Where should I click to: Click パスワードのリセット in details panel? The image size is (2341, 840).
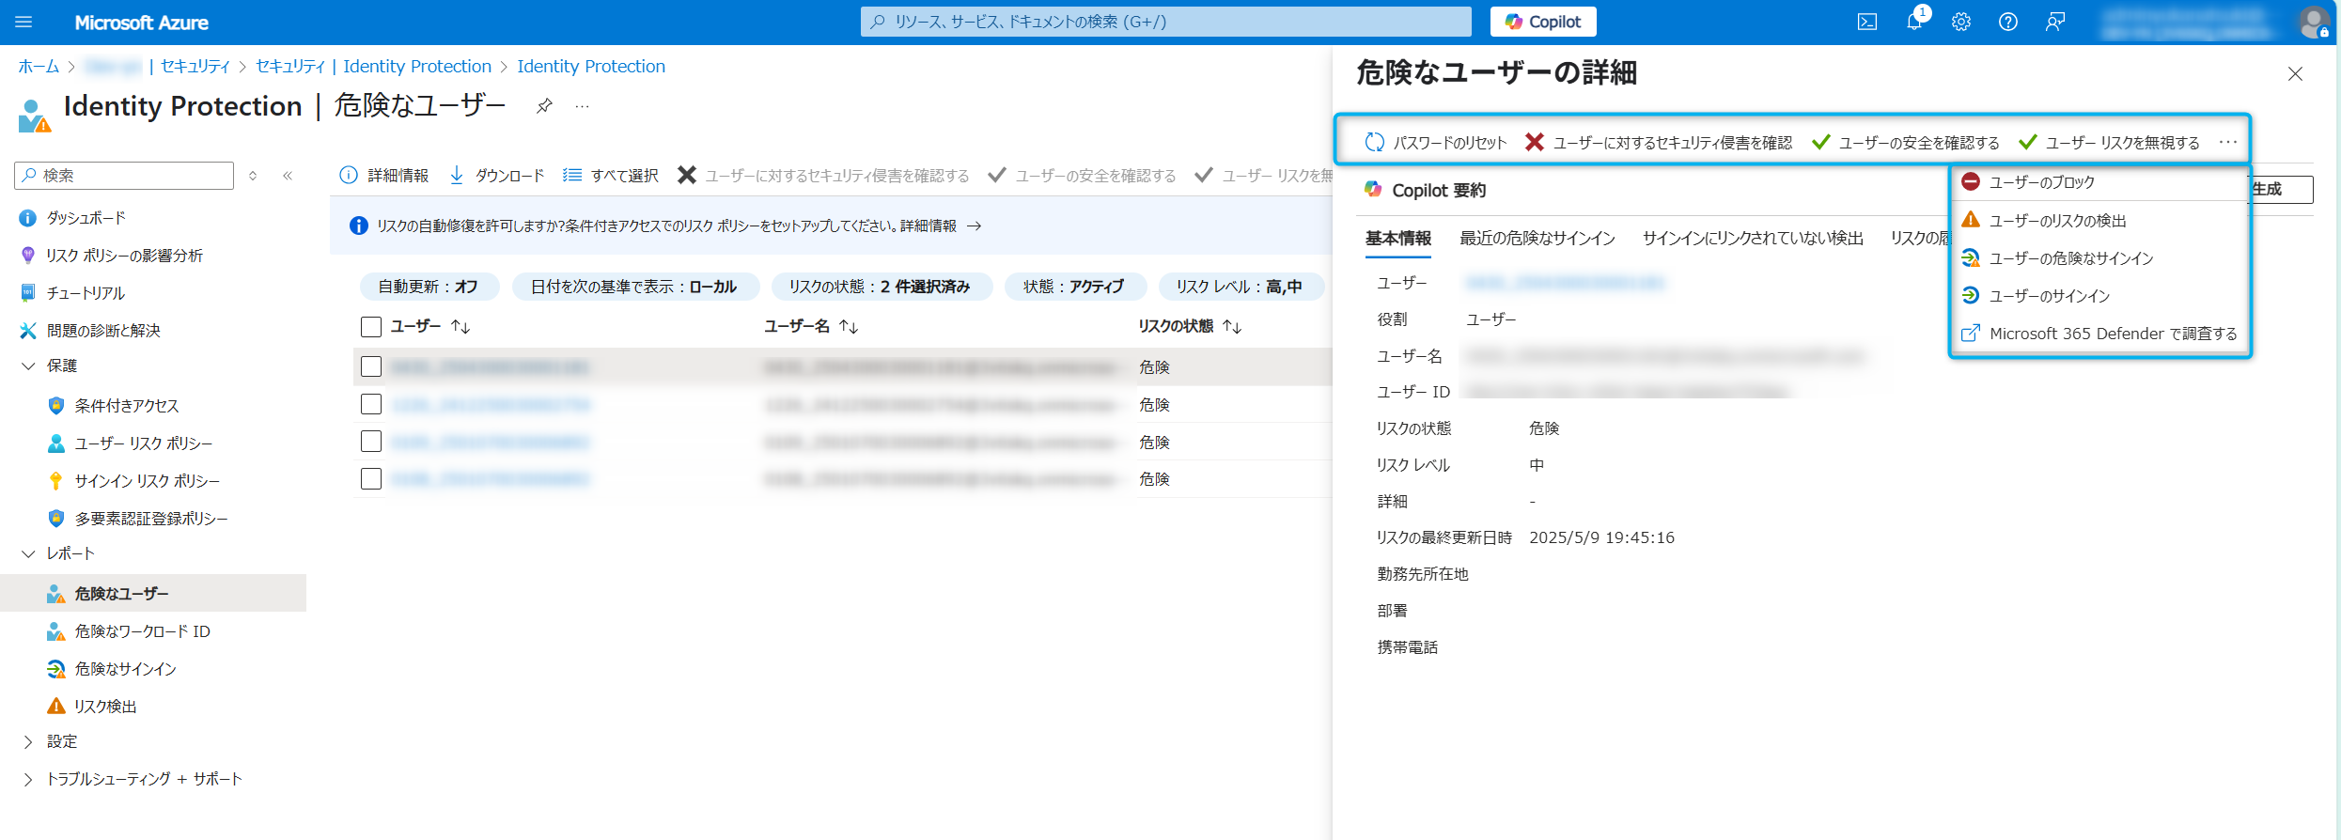coord(1435,143)
